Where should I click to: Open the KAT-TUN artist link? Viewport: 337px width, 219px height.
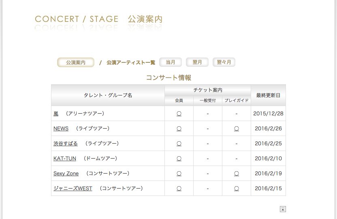[65, 158]
